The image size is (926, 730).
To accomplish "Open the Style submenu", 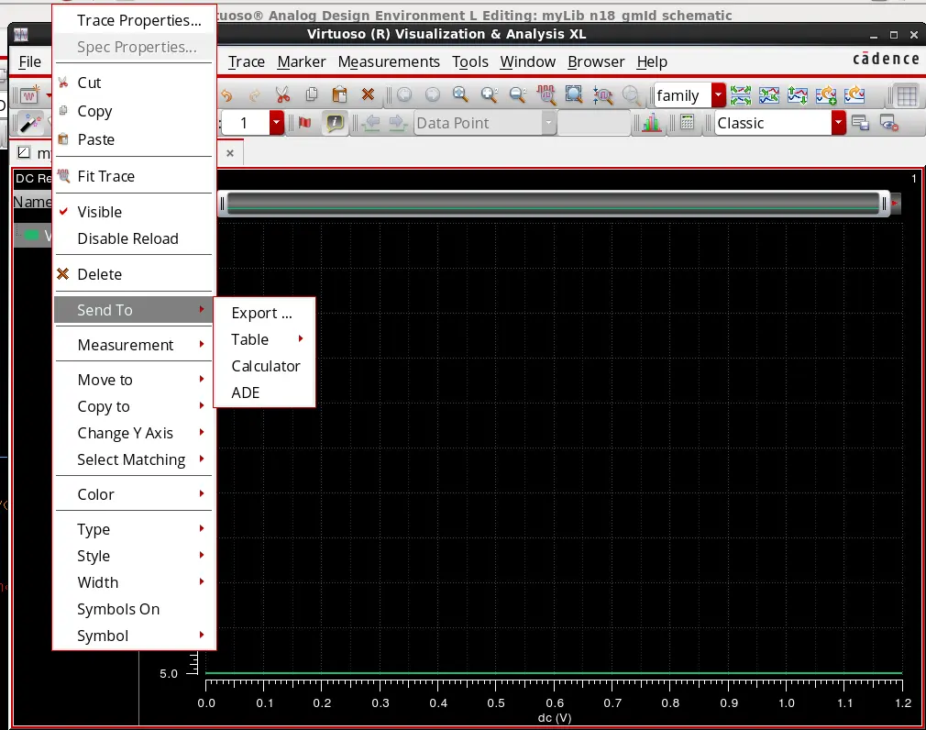I will pos(134,556).
